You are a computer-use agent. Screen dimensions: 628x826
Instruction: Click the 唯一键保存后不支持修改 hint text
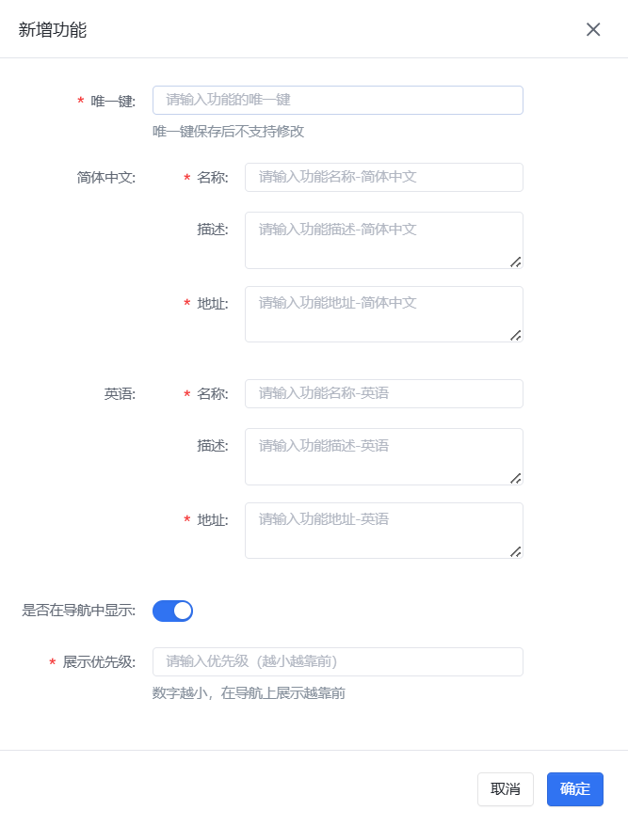tap(228, 132)
